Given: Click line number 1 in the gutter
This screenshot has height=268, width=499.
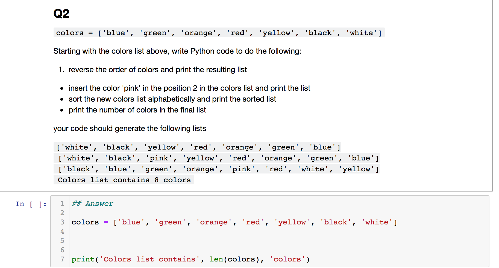Looking at the screenshot, I should [x=62, y=203].
